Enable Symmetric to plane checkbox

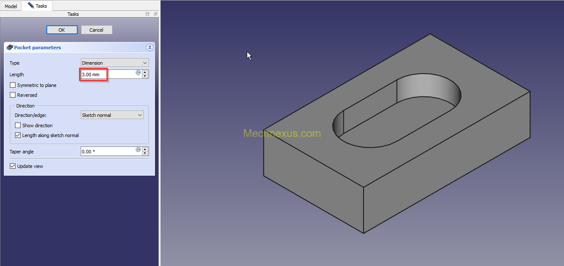(13, 85)
